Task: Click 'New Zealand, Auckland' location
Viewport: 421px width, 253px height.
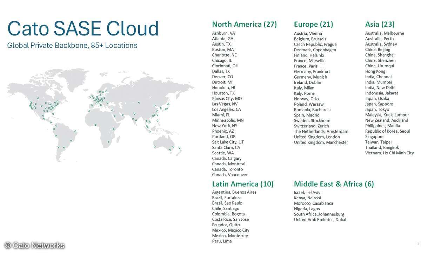Action: 387,120
